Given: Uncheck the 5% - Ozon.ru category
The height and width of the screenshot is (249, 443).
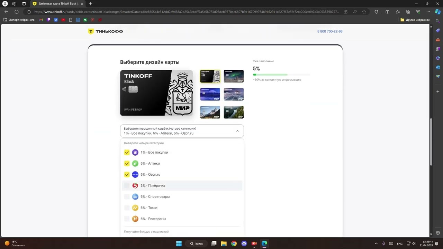Looking at the screenshot, I should pos(127,175).
